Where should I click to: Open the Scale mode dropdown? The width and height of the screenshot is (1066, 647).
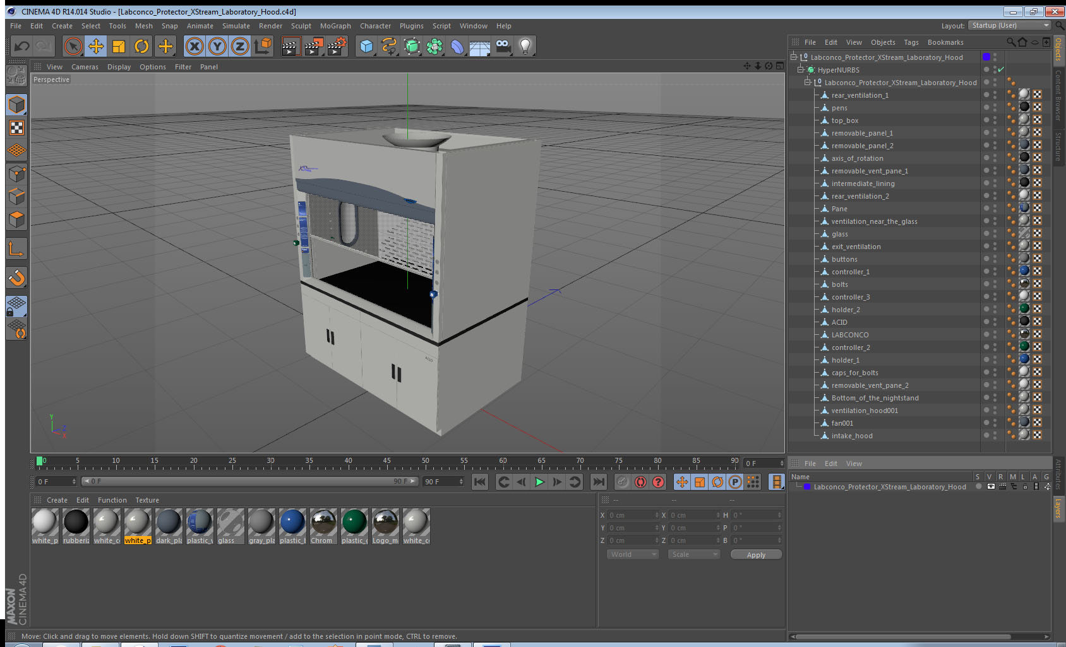[693, 554]
